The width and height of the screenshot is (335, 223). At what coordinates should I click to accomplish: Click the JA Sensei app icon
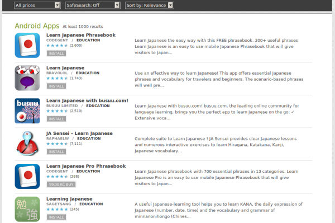tap(27, 143)
